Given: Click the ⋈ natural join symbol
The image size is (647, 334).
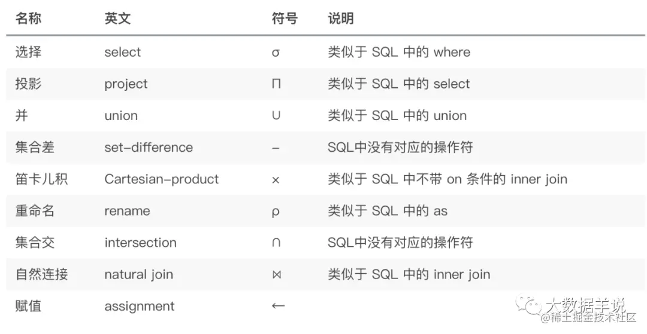Looking at the screenshot, I should click(x=276, y=274).
